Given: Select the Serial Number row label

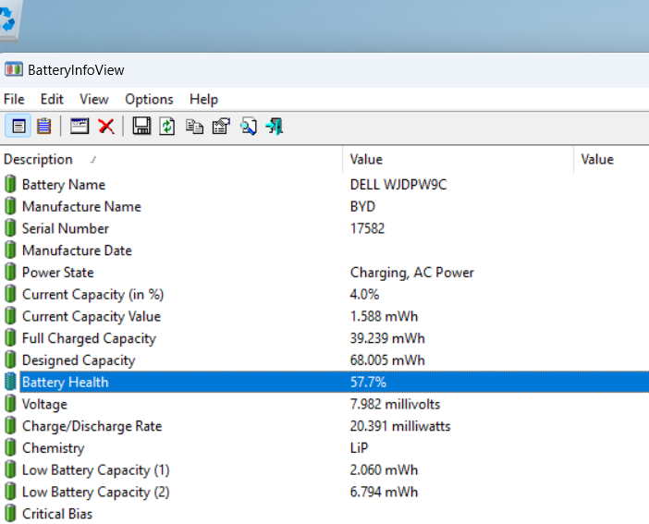Looking at the screenshot, I should click(66, 228).
